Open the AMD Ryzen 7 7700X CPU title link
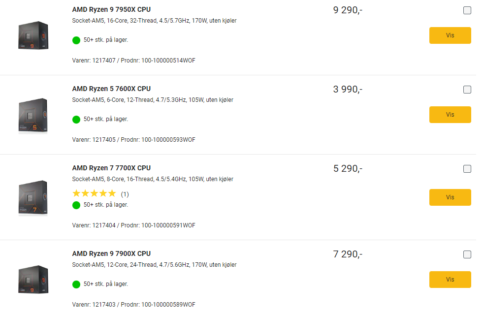 point(111,168)
